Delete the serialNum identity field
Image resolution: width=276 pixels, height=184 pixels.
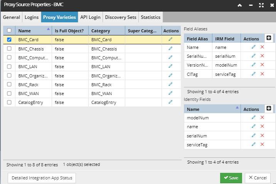(x=262, y=135)
